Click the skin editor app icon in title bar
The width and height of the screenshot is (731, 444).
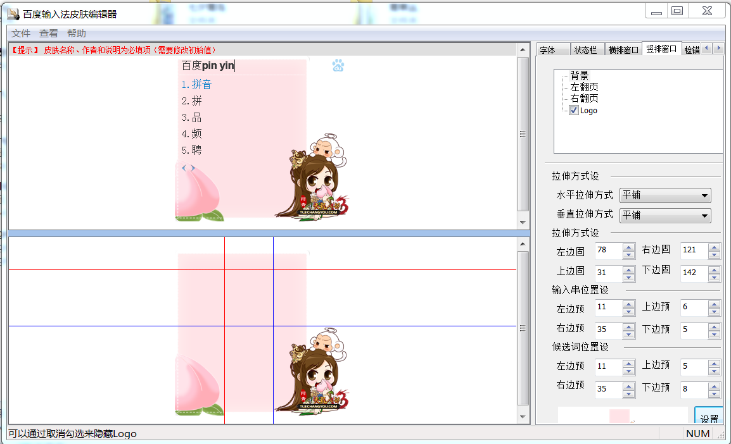[x=13, y=14]
